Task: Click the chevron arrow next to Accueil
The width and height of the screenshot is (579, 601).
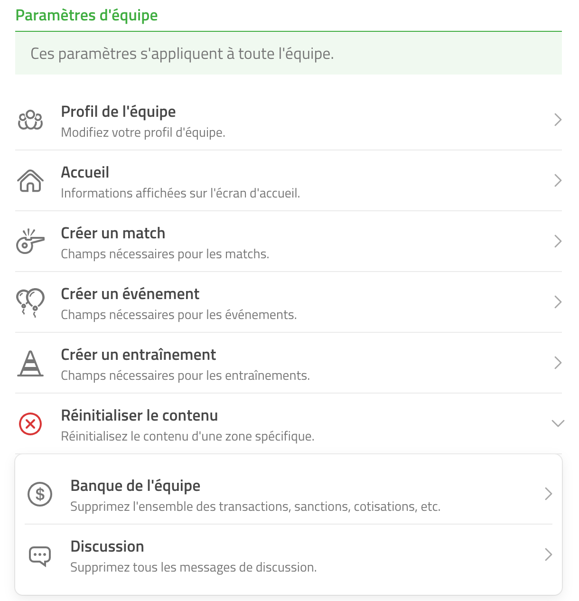Action: tap(558, 180)
